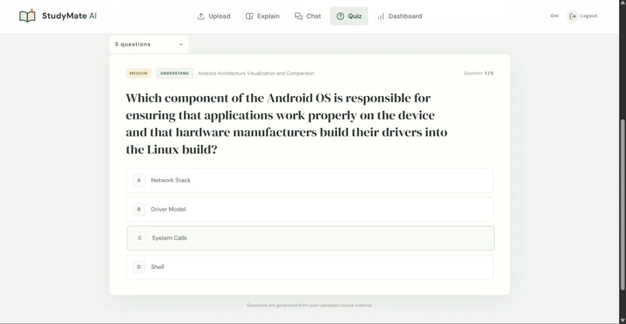Choose answer Driver Model
This screenshot has height=324, width=626.
point(310,209)
